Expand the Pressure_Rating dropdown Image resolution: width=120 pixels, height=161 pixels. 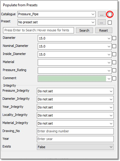(x=75, y=70)
